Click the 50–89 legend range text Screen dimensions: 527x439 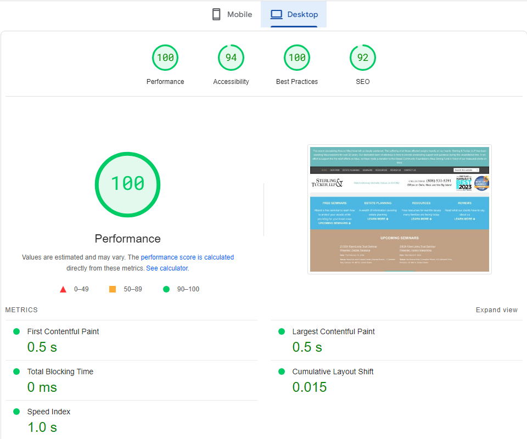click(x=133, y=289)
